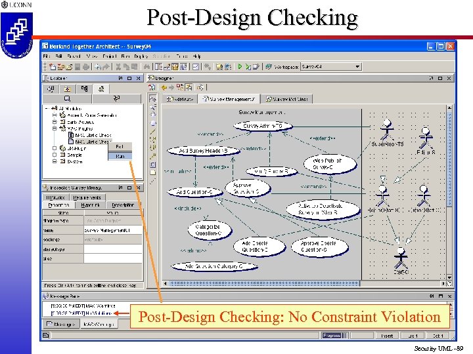Select the Add Question Category-C use case
Viewport: 473px width, 354px height.
pyautogui.click(x=214, y=266)
